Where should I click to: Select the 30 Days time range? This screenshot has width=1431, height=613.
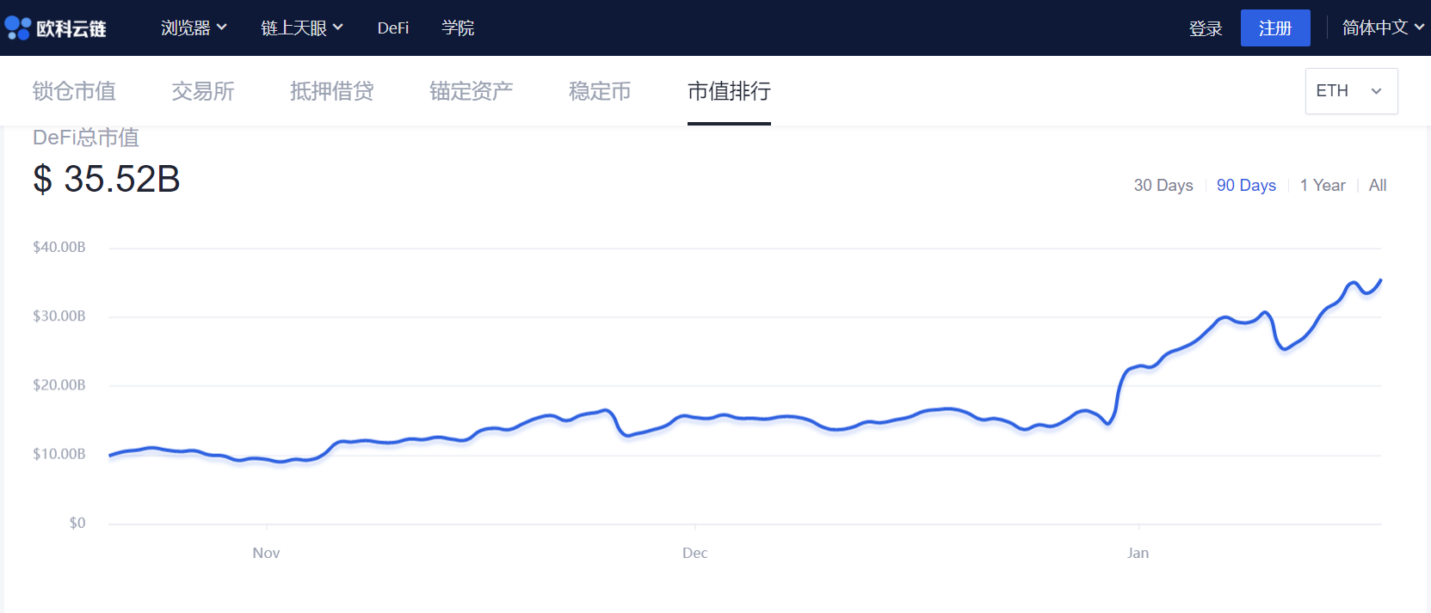click(1163, 186)
